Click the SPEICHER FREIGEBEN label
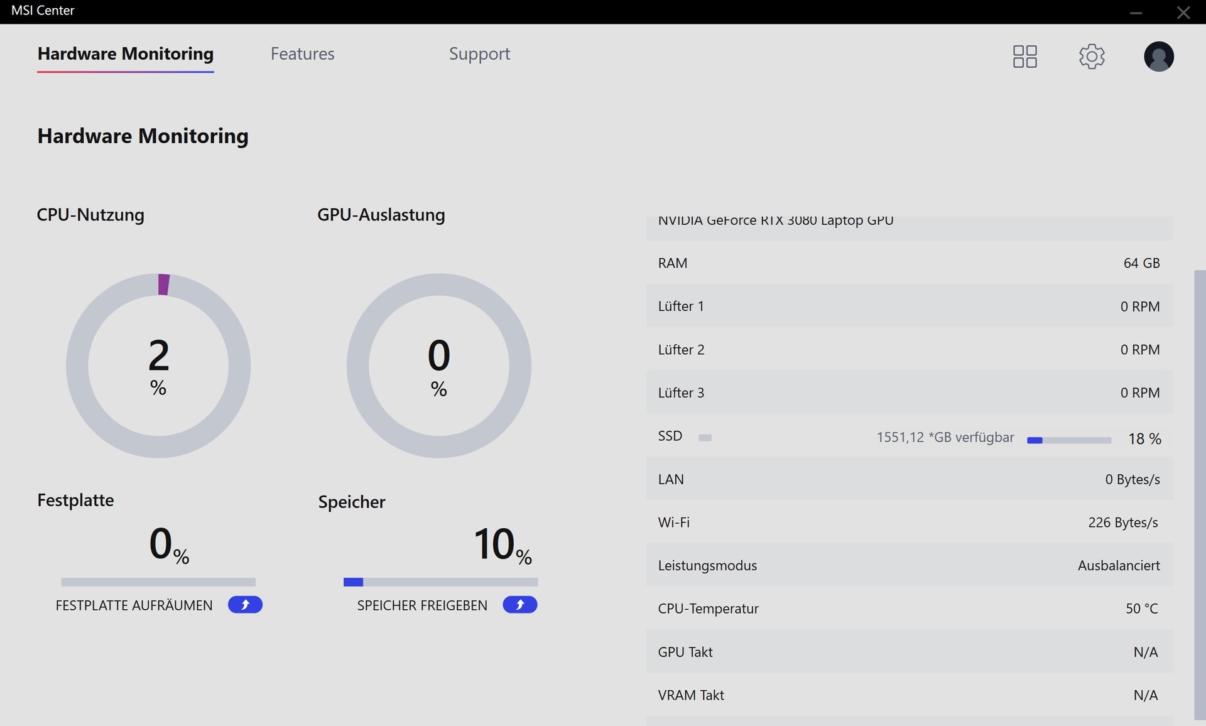Viewport: 1206px width, 726px height. coord(422,605)
